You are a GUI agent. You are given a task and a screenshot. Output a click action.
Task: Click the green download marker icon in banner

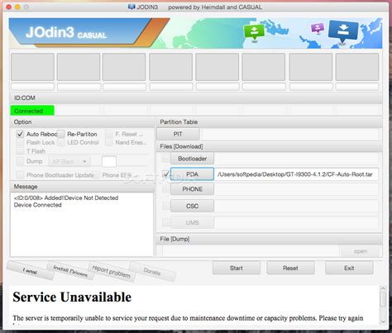(x=254, y=32)
